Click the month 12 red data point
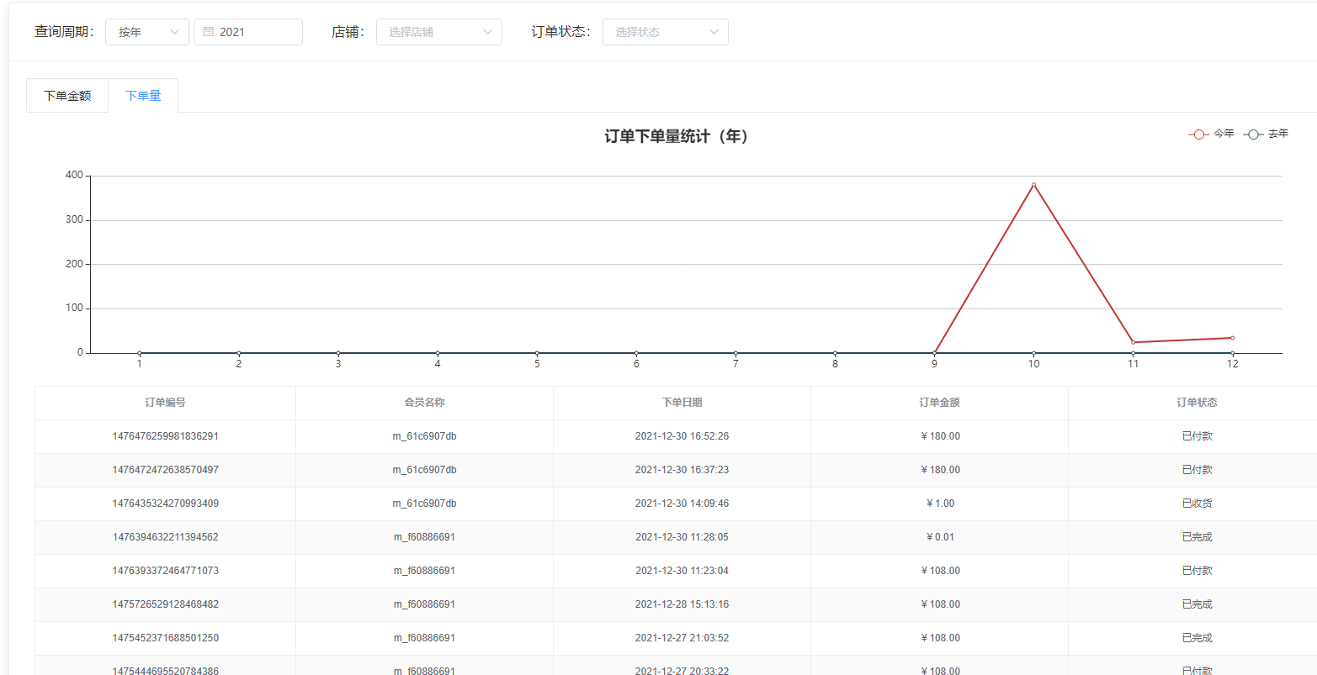 pos(1232,338)
